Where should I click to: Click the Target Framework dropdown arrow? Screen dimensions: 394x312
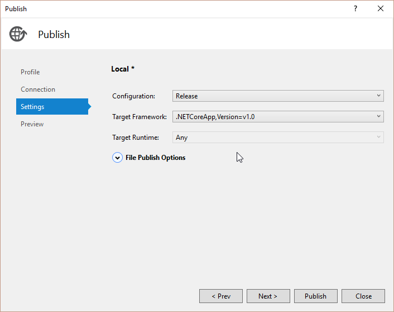pyautogui.click(x=379, y=116)
